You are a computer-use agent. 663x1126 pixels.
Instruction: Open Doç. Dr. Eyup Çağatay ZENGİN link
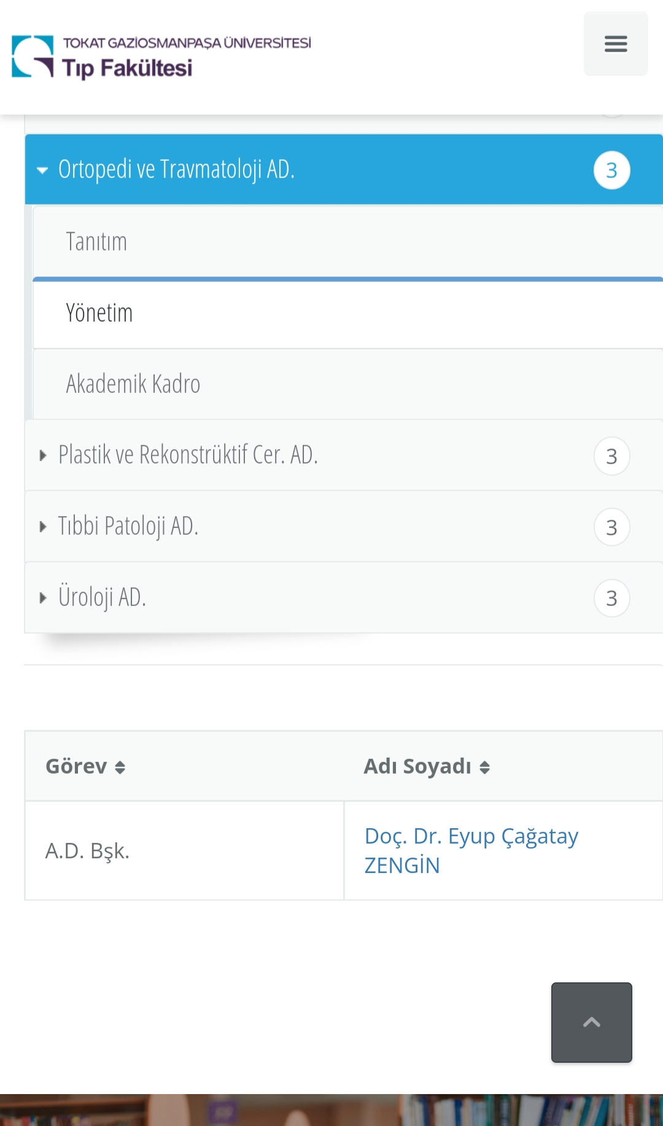471,850
